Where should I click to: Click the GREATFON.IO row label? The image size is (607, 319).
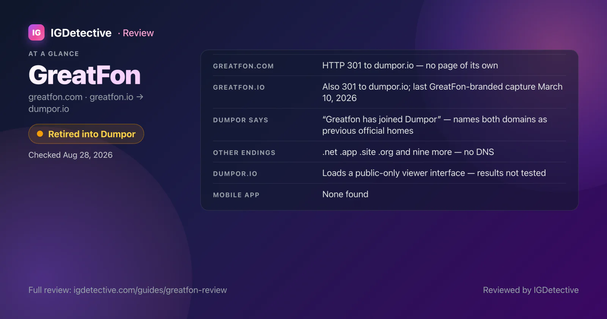(239, 87)
